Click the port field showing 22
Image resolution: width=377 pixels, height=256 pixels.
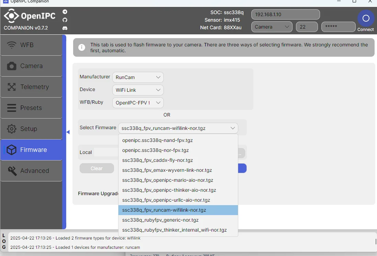307,27
